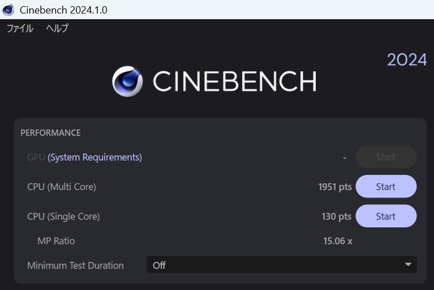
Task: Open the ファイル menu
Action: coord(20,28)
